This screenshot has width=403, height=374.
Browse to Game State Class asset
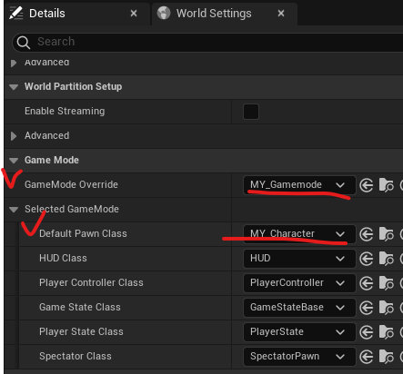tap(387, 308)
